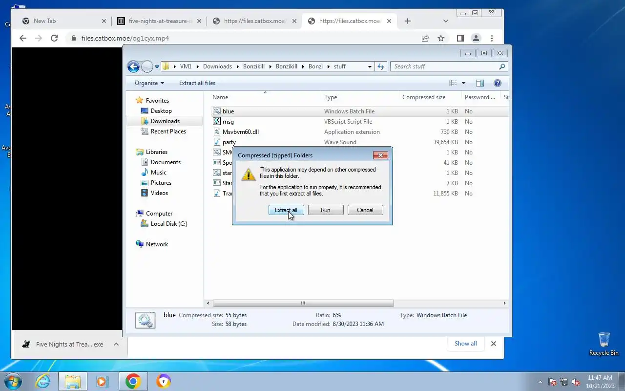Switch to five-nights-at-treasure tab
The height and width of the screenshot is (391, 625).
(x=159, y=21)
